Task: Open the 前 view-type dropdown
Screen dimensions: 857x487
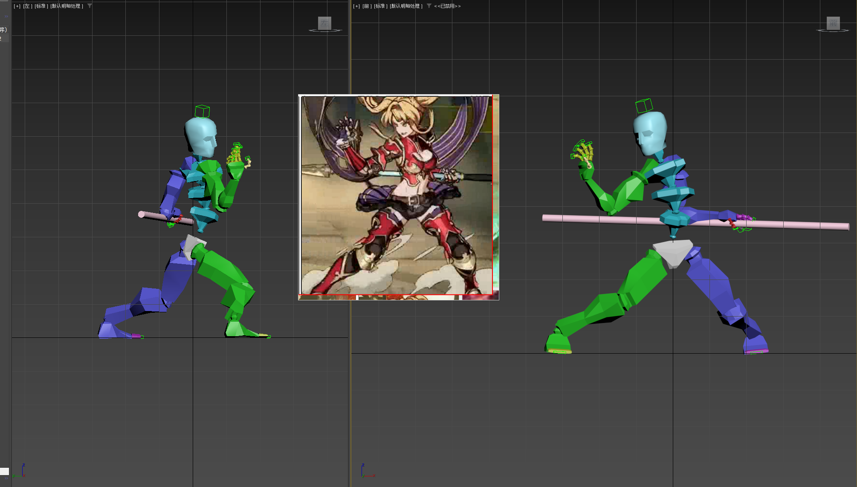Action: click(366, 6)
